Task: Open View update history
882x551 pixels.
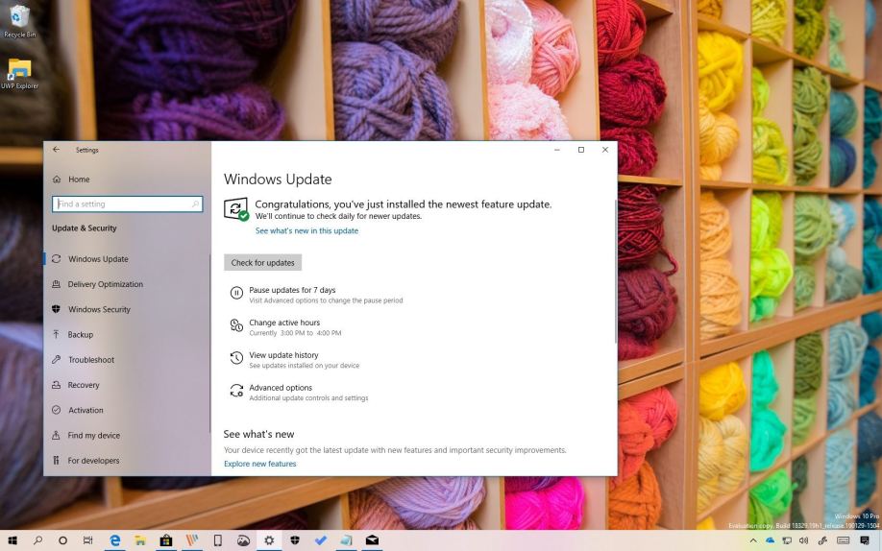Action: 284,355
